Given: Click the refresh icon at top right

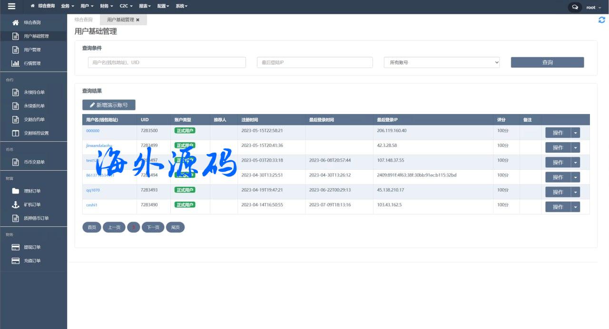Looking at the screenshot, I should pyautogui.click(x=602, y=20).
